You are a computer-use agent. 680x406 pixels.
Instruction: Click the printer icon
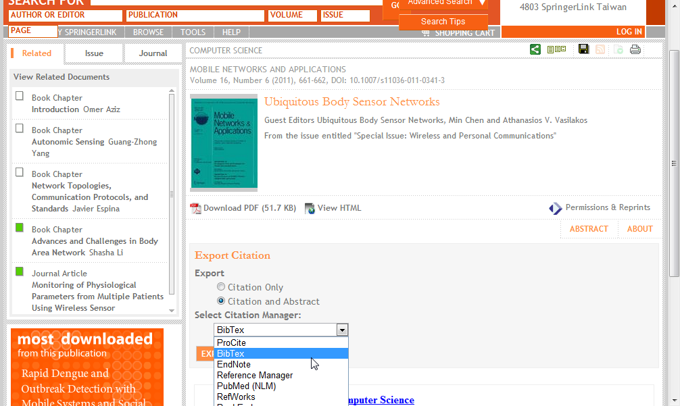point(635,49)
